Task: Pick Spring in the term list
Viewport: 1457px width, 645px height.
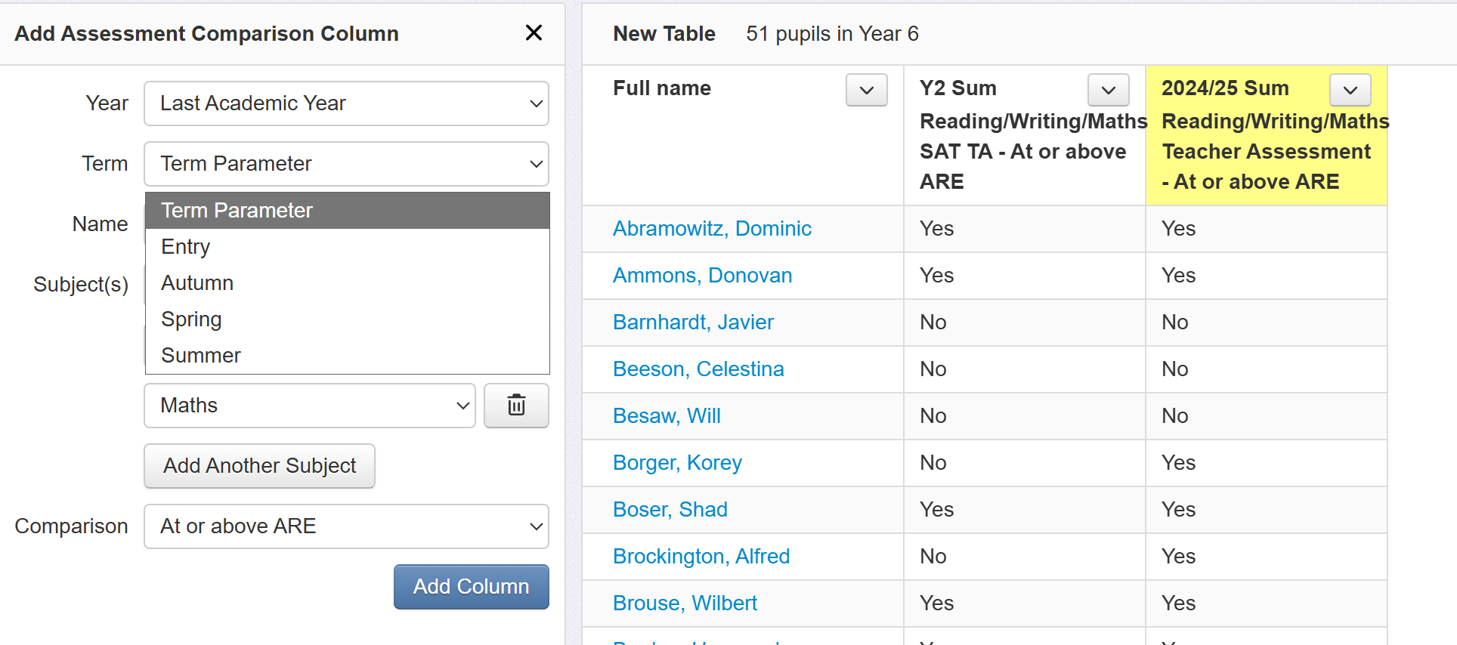Action: point(191,319)
